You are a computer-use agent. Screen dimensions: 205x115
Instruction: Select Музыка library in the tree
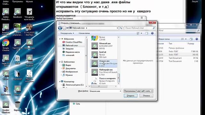pos(69,75)
